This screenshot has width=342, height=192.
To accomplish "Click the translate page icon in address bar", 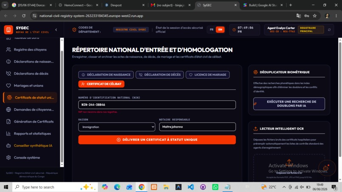I will 299,16.
